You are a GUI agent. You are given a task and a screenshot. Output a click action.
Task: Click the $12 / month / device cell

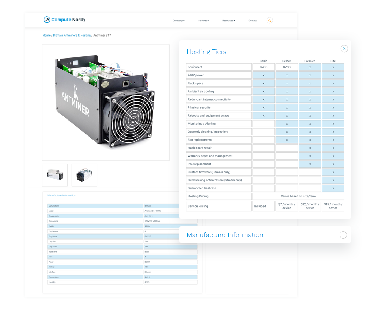(310, 206)
